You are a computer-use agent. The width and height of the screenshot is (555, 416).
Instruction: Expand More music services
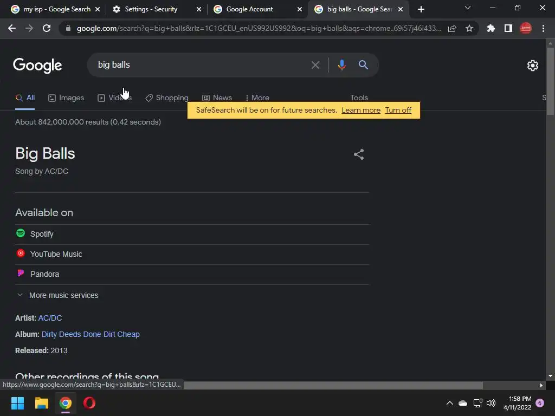click(57, 295)
